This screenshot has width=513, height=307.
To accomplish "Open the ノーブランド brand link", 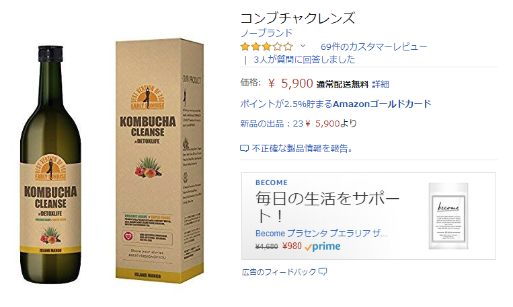I will pos(266,33).
